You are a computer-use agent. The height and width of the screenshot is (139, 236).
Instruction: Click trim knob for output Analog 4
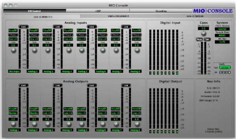click(x=69, y=124)
